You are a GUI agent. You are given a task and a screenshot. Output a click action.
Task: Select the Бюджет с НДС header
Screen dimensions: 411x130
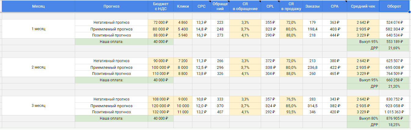click(161, 6)
